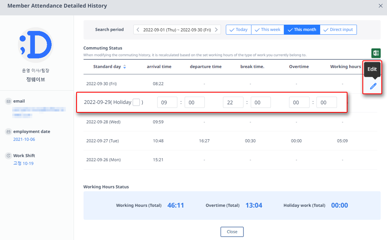Edit the break time hour field
The width and height of the screenshot is (387, 240).
point(299,102)
